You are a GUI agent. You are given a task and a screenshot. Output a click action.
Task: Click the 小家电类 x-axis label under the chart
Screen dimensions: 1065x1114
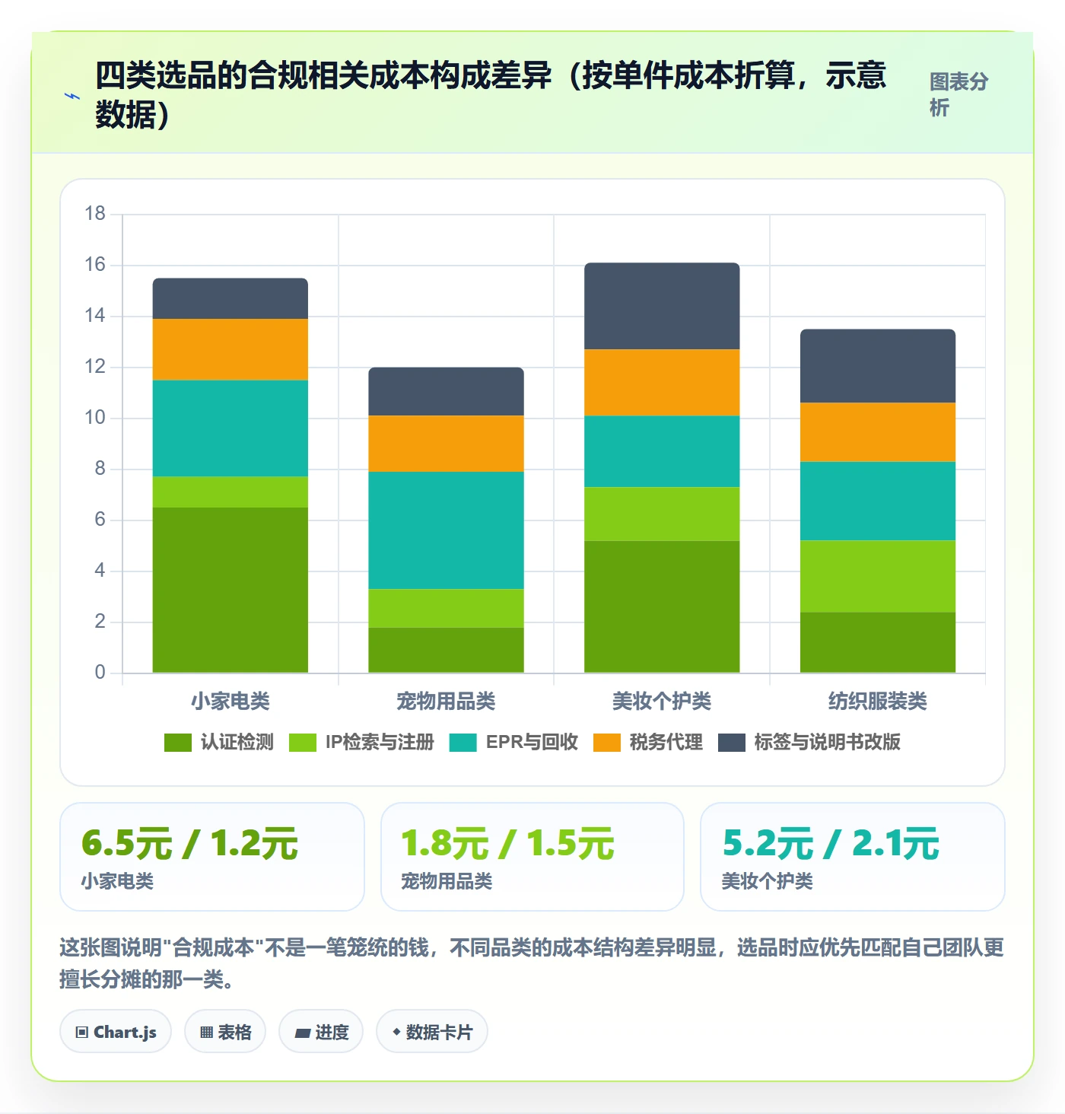click(230, 701)
